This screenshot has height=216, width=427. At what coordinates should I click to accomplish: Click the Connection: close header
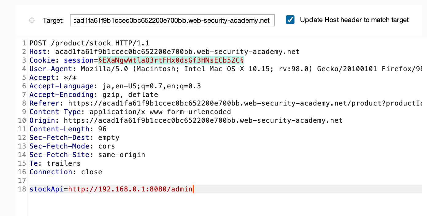66,172
